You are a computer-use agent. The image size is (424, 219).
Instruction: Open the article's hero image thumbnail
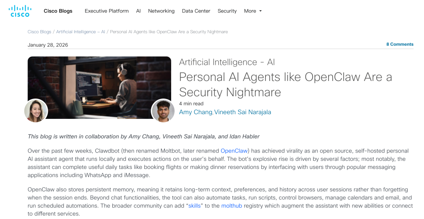pyautogui.click(x=99, y=88)
